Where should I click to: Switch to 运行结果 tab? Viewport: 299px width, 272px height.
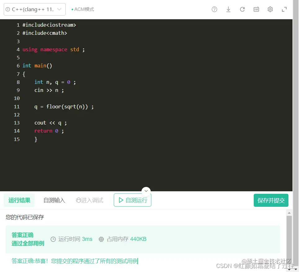coord(19,200)
